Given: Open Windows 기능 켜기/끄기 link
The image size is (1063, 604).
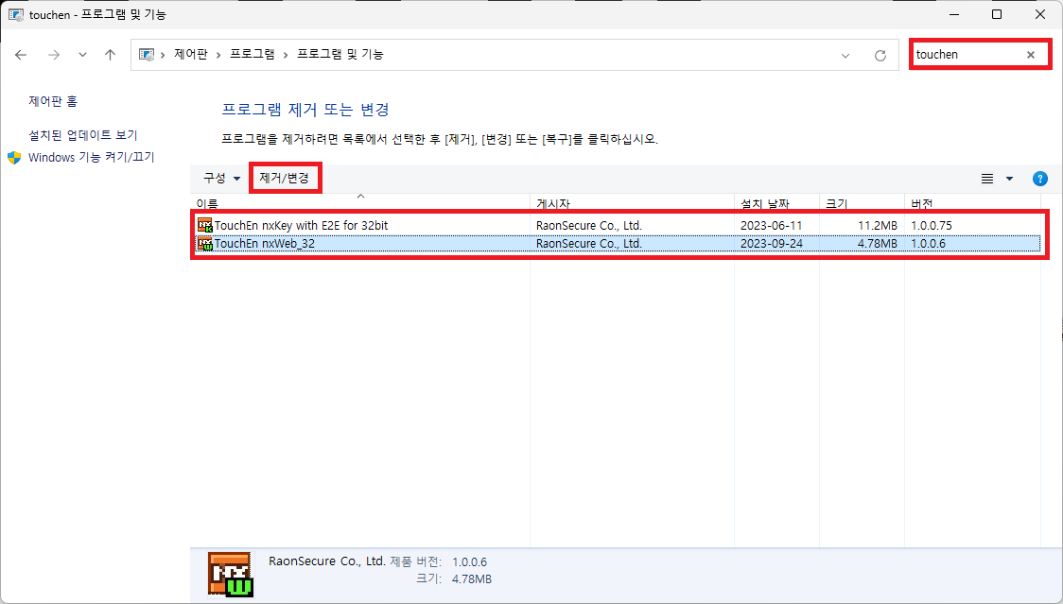Looking at the screenshot, I should point(92,157).
